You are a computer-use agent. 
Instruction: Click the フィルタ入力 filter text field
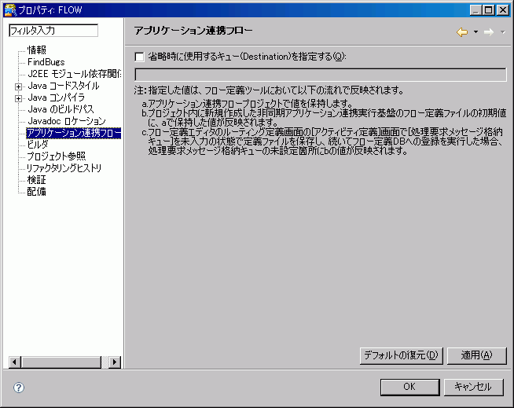(53, 31)
